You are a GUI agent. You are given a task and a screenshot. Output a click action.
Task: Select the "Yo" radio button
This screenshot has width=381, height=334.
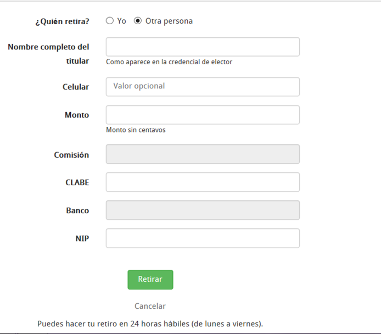(x=110, y=21)
